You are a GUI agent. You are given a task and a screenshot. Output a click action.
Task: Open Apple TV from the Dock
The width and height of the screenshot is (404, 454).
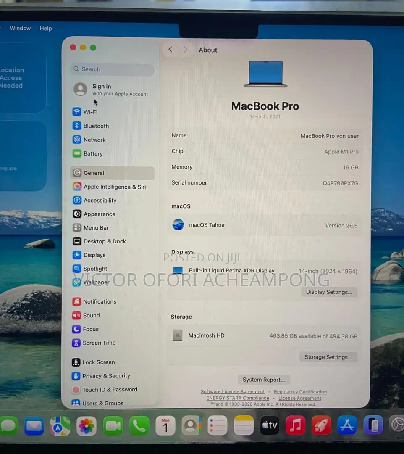click(x=270, y=425)
